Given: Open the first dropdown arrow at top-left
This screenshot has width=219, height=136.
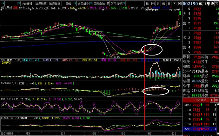Looking at the screenshot, I should coord(3,3).
